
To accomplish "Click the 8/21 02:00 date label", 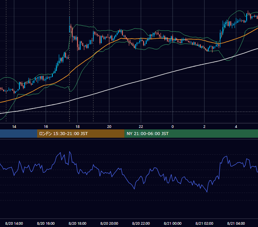I will point(205,223).
